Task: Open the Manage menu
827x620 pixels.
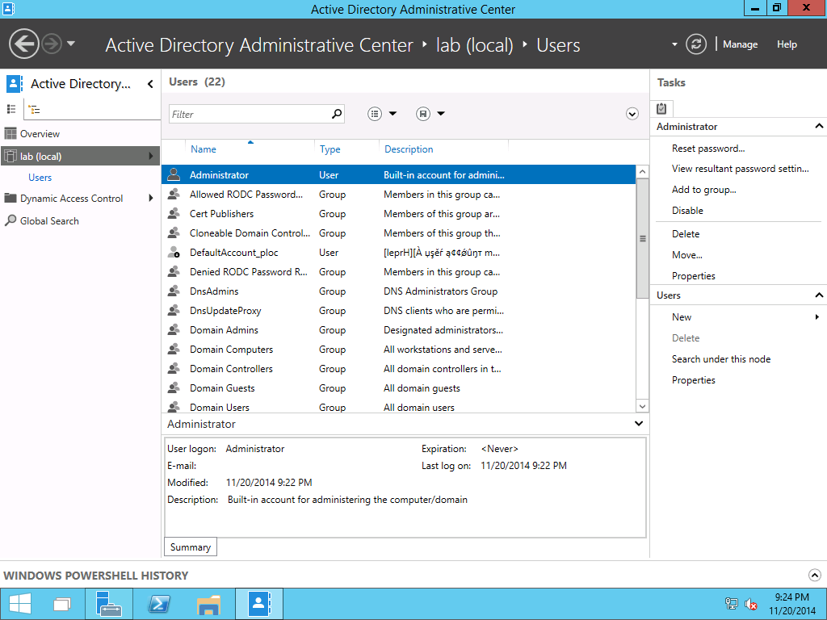Action: 740,44
